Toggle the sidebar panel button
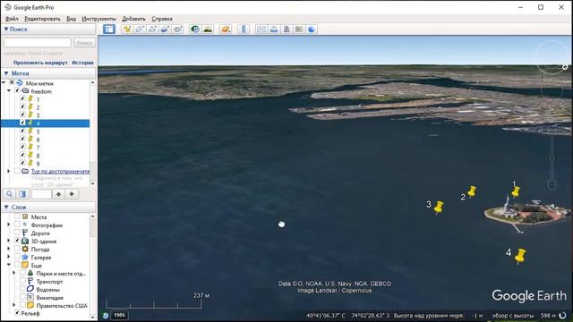This screenshot has height=322, width=573. coord(109,30)
